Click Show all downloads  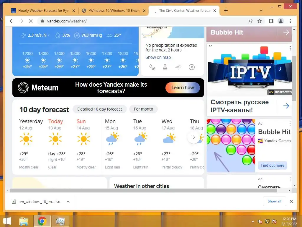(275, 201)
